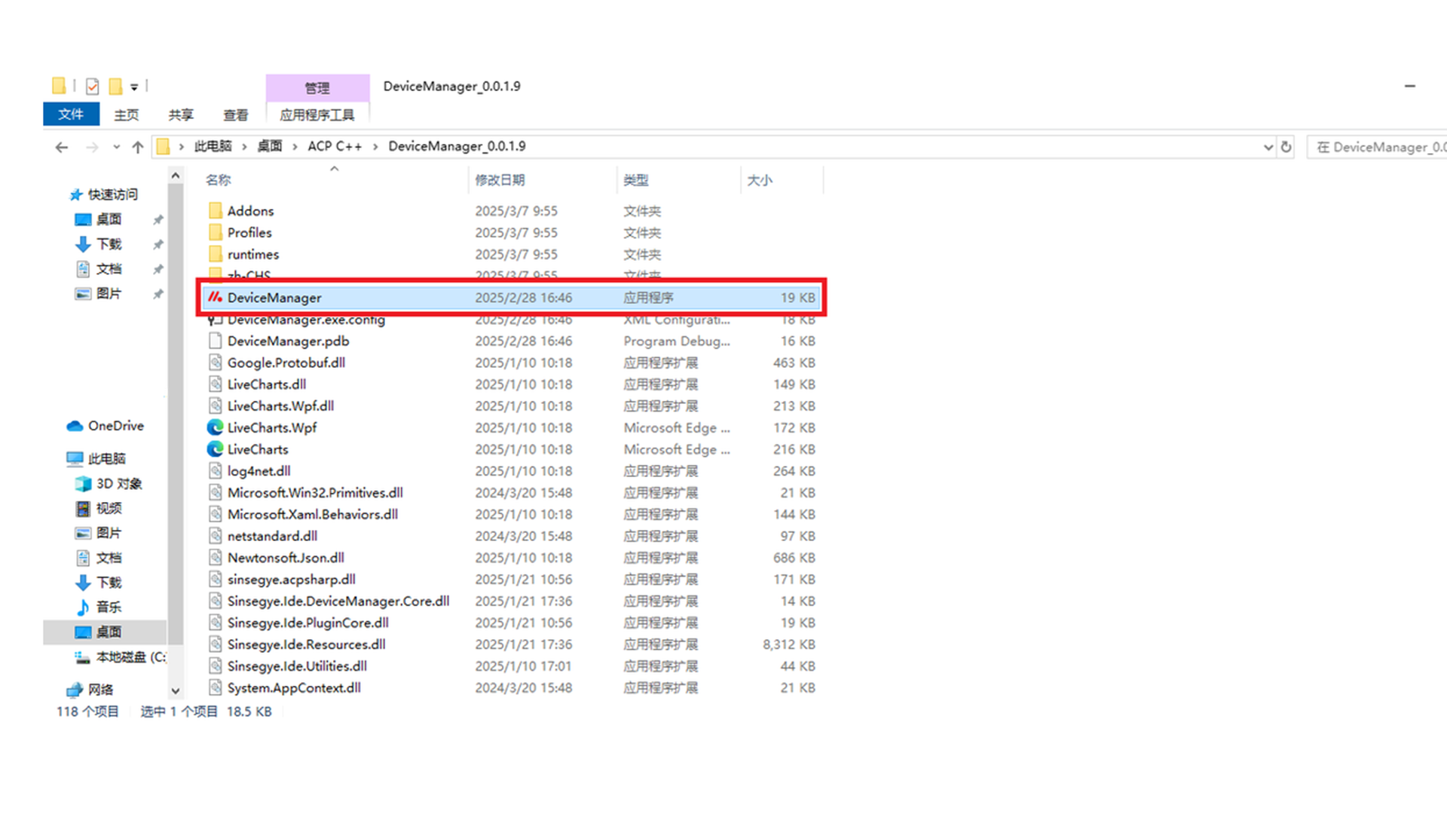The width and height of the screenshot is (1447, 814).
Task: Click the OneDrive cloud icon in sidebar
Action: click(75, 426)
